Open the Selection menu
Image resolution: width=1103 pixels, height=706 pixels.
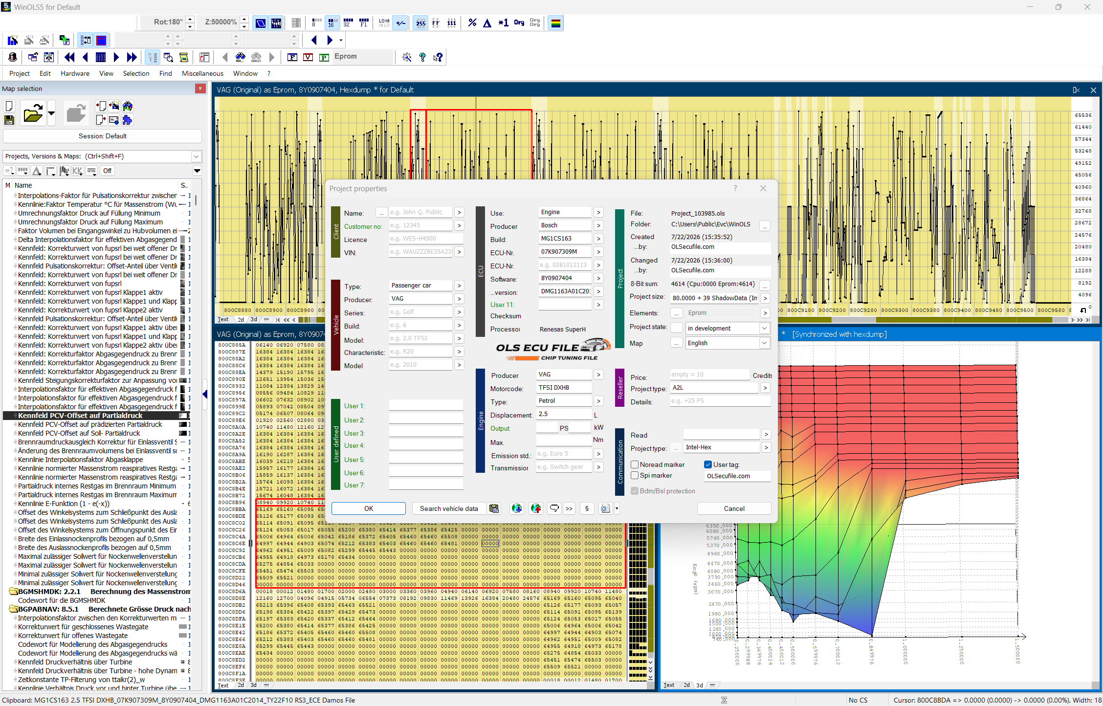click(136, 73)
